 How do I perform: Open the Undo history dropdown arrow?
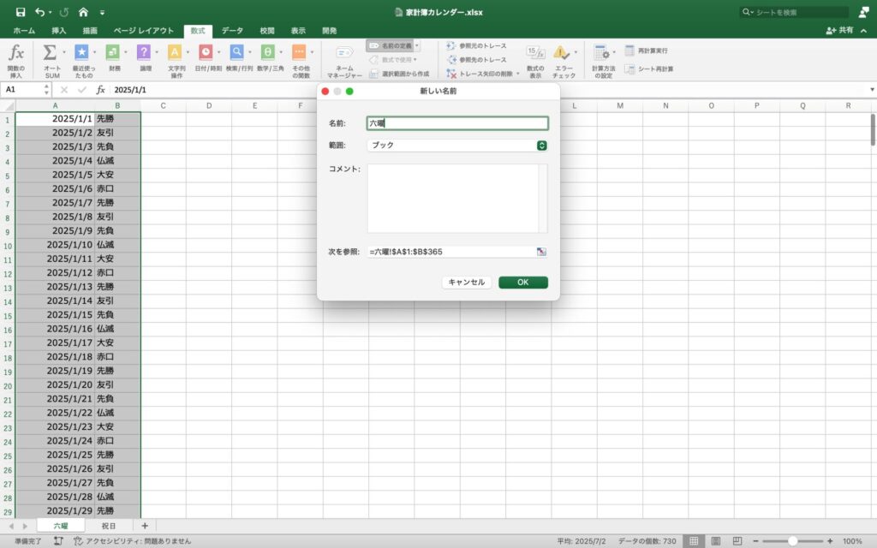(51, 12)
